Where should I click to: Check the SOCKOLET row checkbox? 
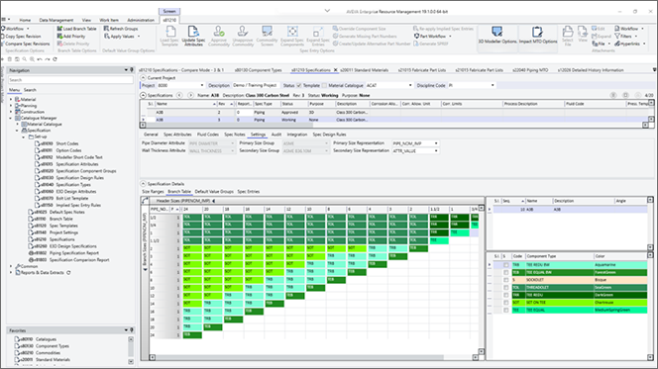[x=505, y=280]
